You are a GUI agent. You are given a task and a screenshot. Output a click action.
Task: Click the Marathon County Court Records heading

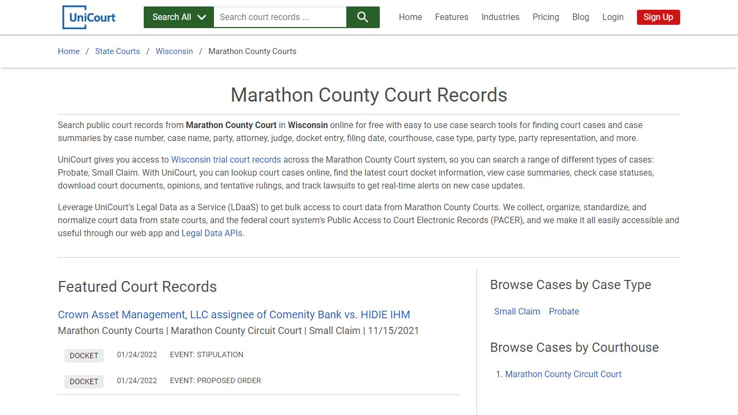point(369,95)
